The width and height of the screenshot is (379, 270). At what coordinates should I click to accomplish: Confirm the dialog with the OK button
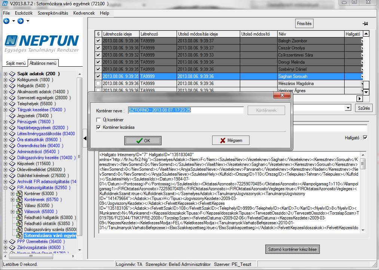[x=143, y=140]
